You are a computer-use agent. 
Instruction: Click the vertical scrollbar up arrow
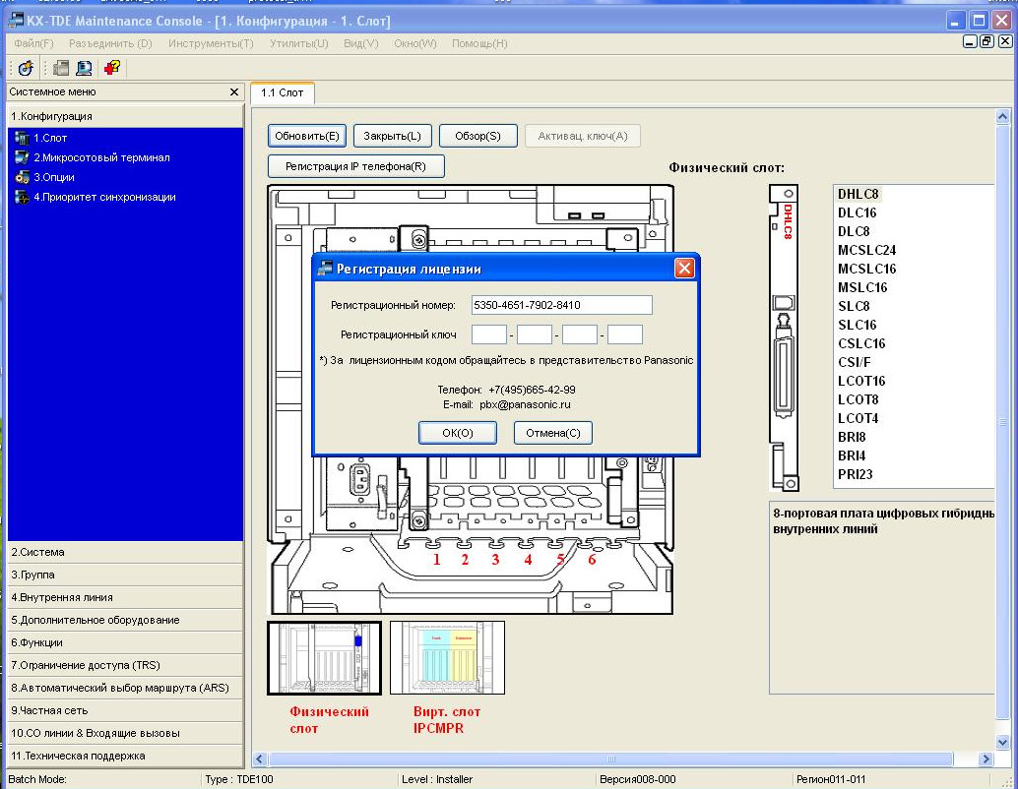tap(1002, 117)
